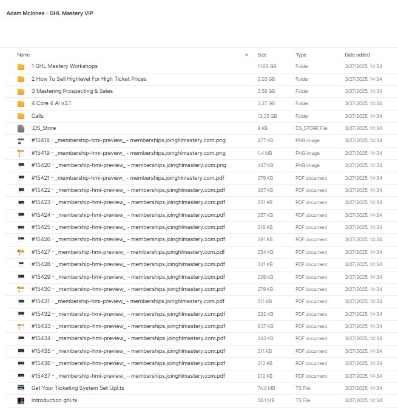Select the #15426 membership preview PDF name

point(129,239)
